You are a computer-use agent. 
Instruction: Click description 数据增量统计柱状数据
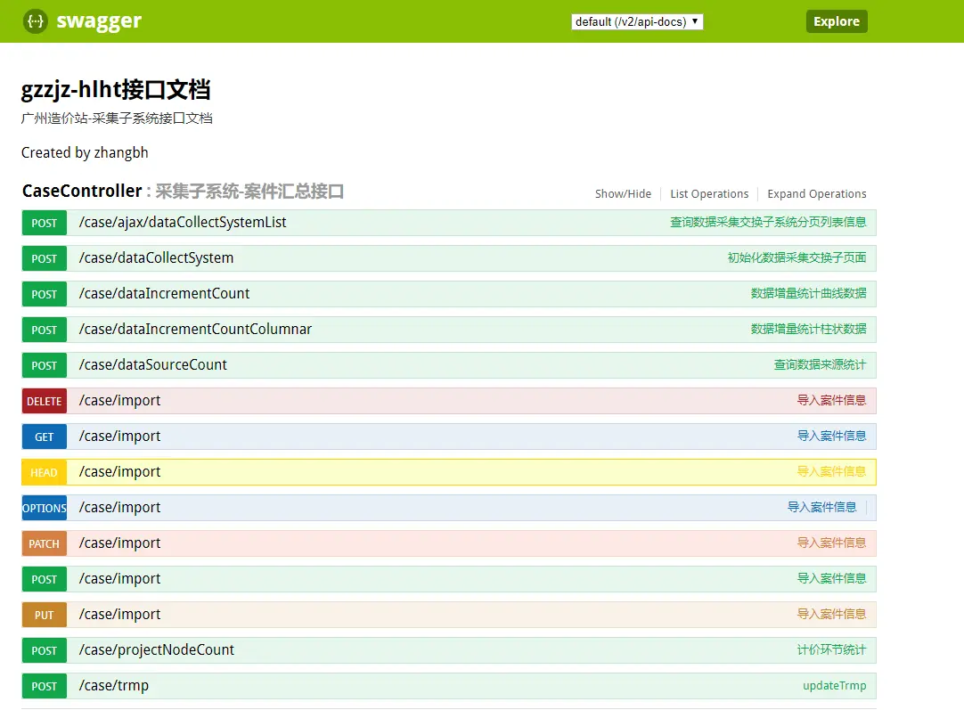(x=808, y=330)
